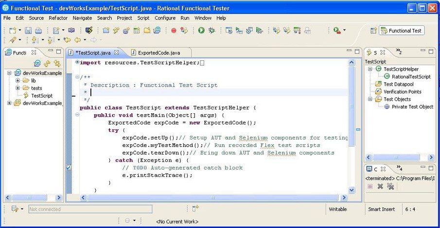Screen dimensions: 440x228
Task: Close the *TestScript.java tab
Action: pos(117,53)
